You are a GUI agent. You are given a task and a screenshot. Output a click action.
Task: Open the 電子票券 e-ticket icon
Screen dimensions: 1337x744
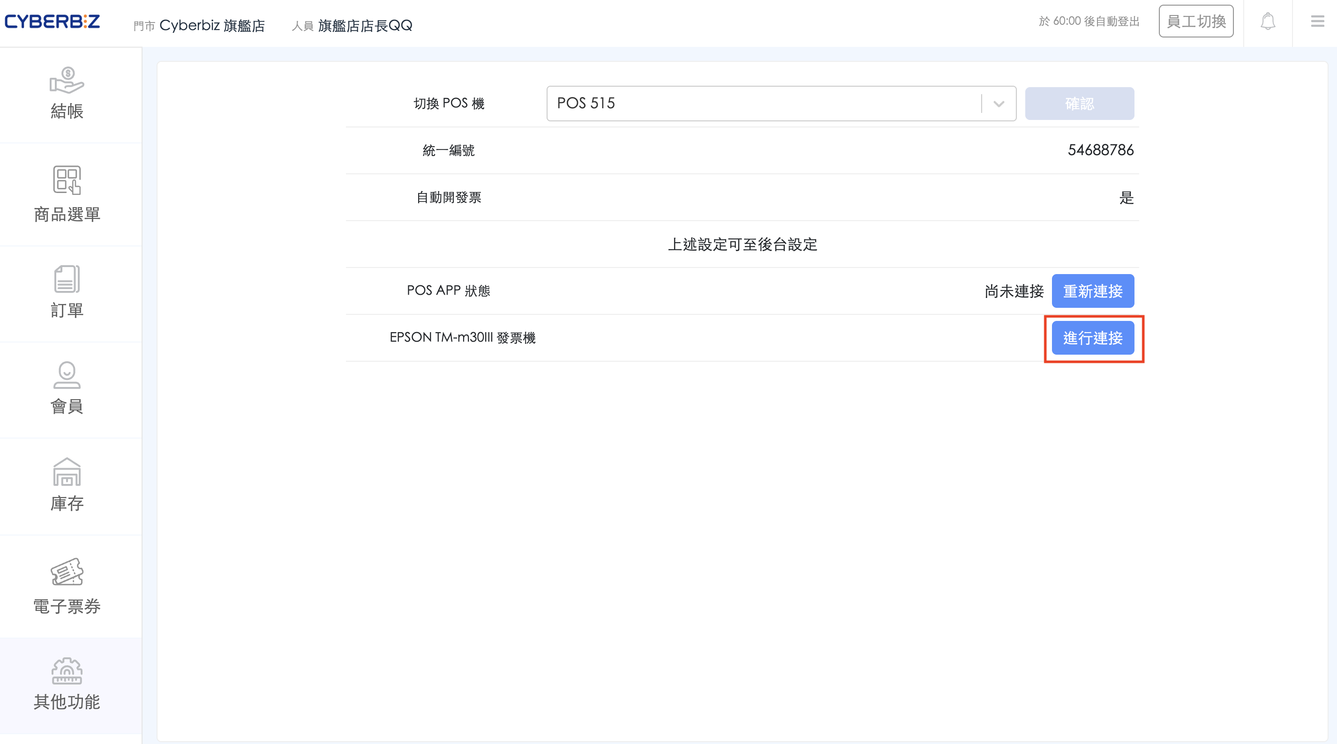click(x=67, y=572)
